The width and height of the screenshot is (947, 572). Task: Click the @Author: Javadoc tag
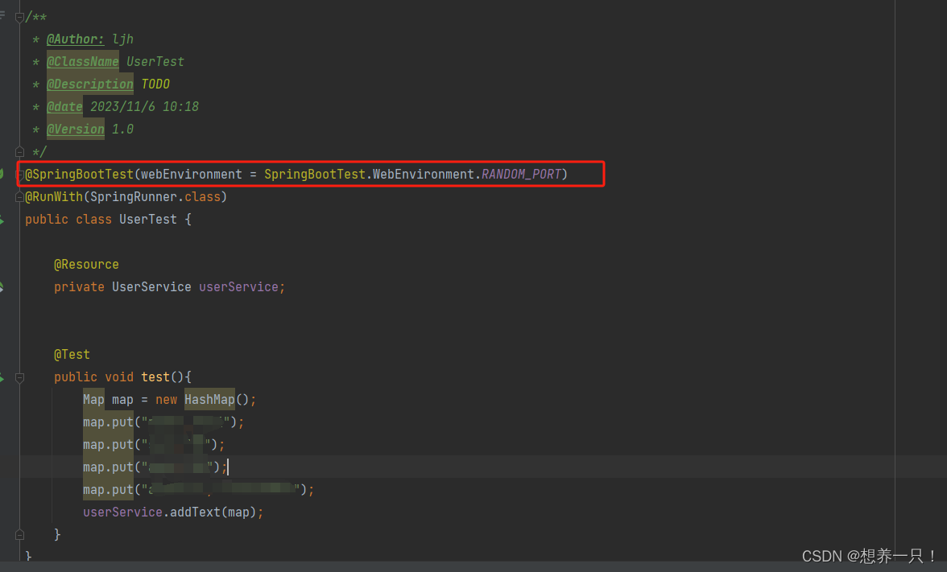click(x=76, y=39)
